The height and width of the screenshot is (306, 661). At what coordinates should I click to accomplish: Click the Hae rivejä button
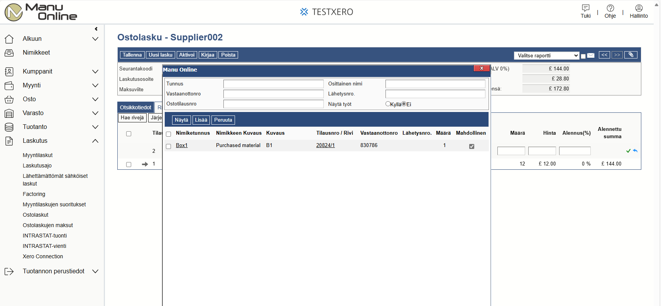click(132, 118)
